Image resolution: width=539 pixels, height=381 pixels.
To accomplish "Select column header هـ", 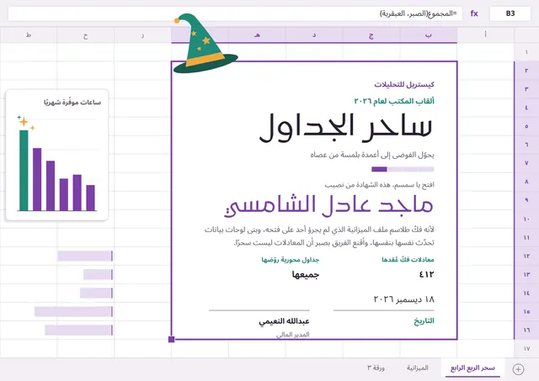I will (257, 34).
